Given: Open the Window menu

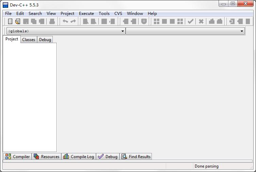Looking at the screenshot, I should pos(135,13).
